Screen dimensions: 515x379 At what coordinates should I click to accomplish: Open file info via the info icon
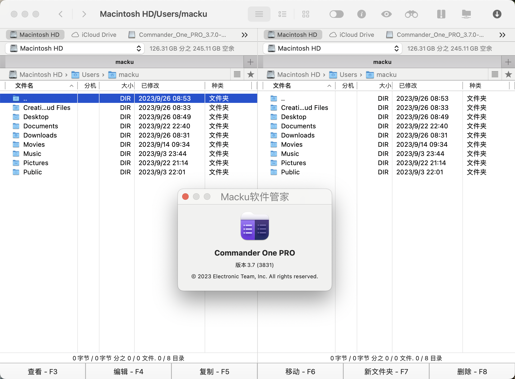click(x=362, y=14)
